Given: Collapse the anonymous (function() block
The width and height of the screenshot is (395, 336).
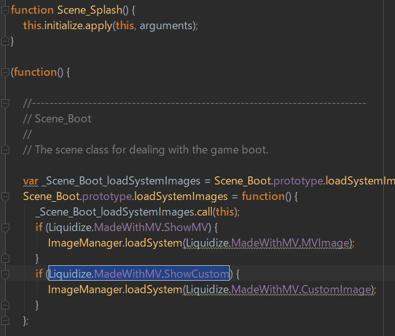Looking at the screenshot, I should click(x=5, y=73).
